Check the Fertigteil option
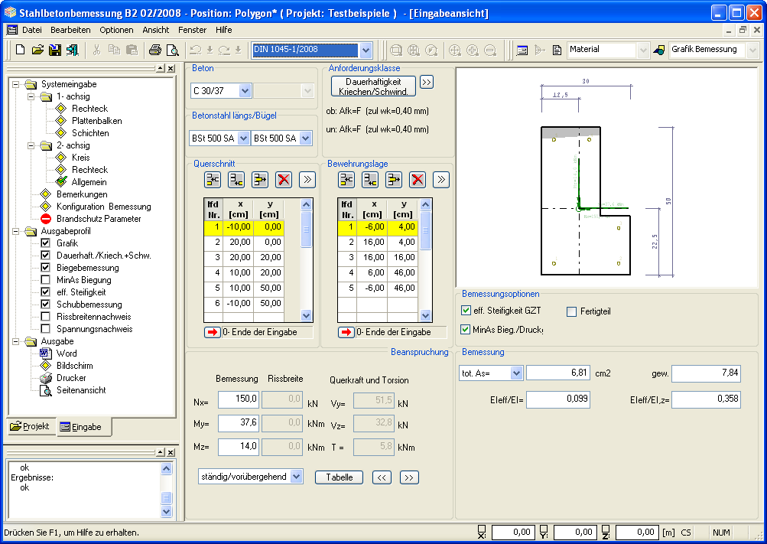 [571, 311]
